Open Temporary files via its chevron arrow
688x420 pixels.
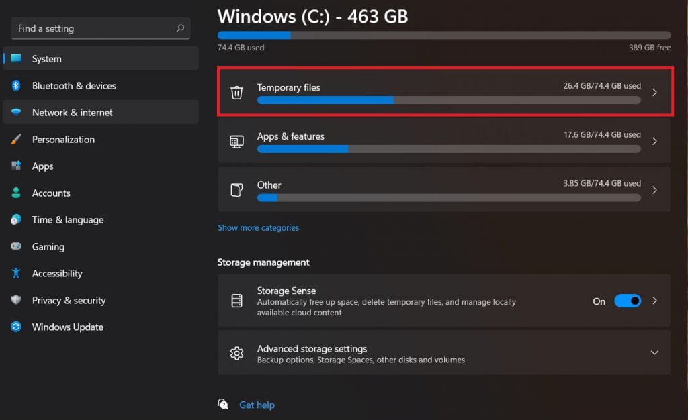[x=654, y=92]
